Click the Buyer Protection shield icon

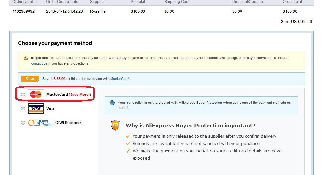(x=115, y=126)
